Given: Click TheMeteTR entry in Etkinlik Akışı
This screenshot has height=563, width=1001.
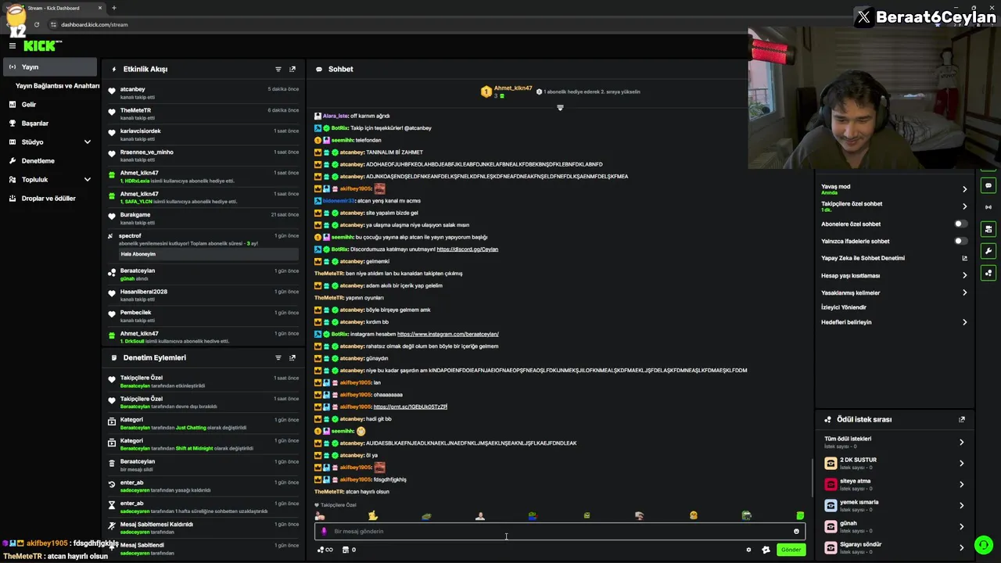Looking at the screenshot, I should [x=203, y=114].
